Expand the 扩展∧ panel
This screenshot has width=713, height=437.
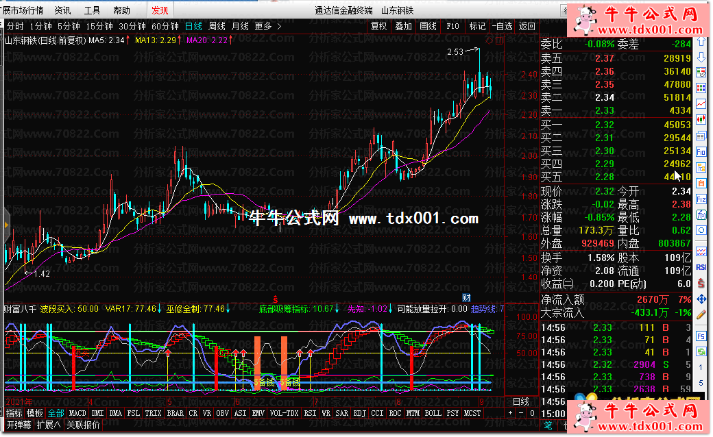pos(49,425)
